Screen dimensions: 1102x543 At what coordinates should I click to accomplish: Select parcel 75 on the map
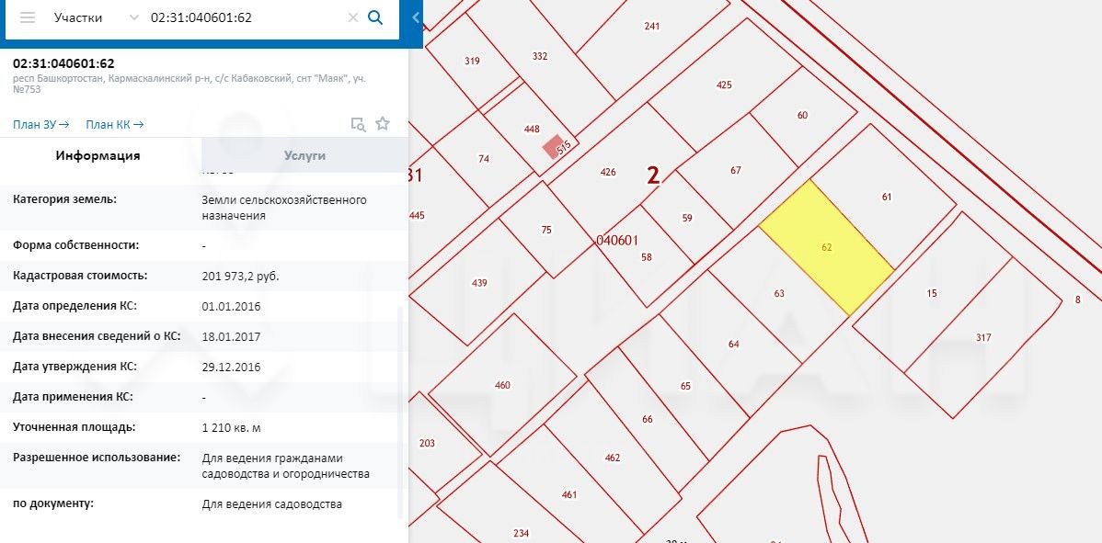click(x=546, y=230)
